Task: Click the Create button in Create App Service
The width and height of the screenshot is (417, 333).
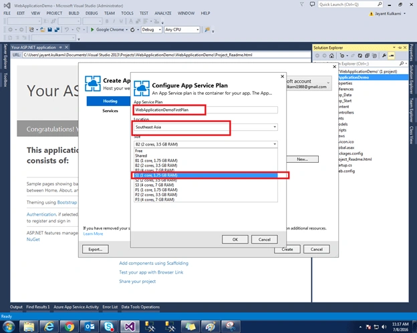Action: click(x=287, y=250)
